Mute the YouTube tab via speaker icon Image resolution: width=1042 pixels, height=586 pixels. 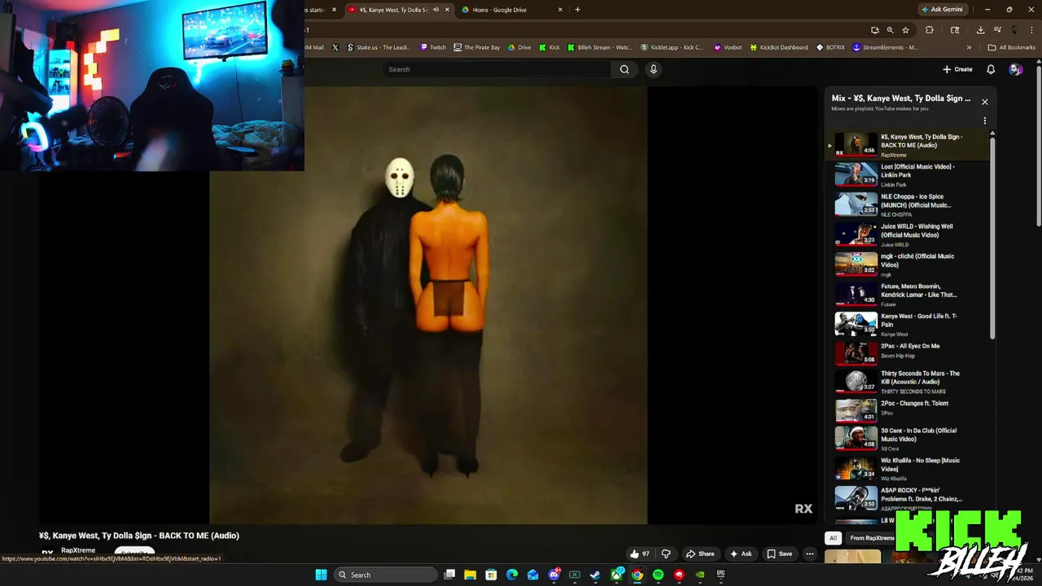pos(436,10)
